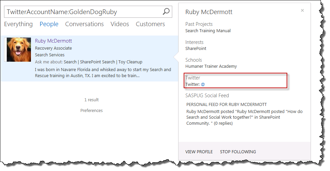Click the Search Training Manual project
This screenshot has width=330, height=171.
point(208,31)
